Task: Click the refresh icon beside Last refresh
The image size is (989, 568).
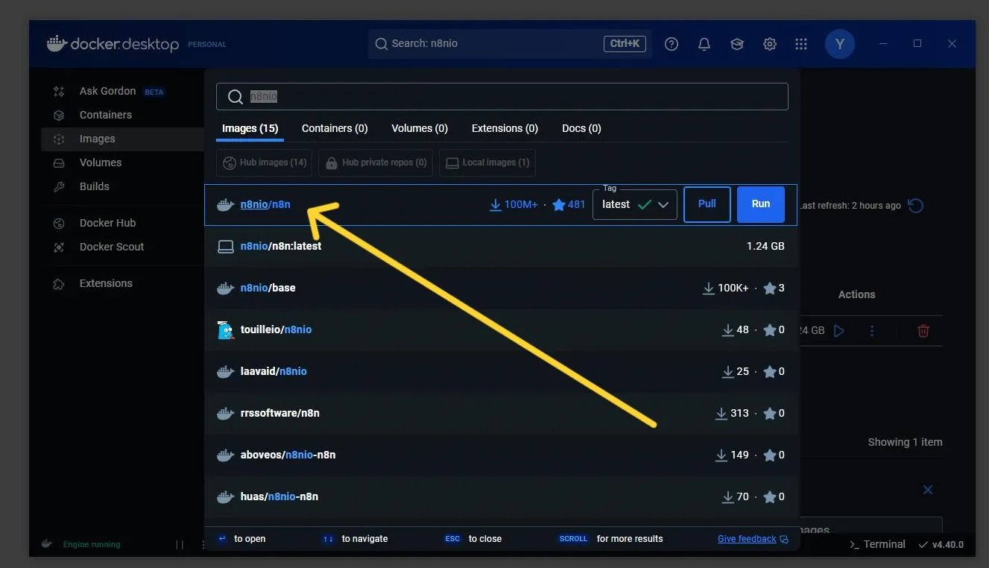Action: [916, 206]
